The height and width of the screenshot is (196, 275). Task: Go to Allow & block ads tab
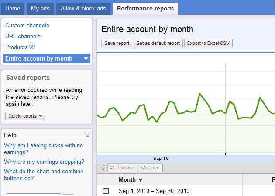83,8
